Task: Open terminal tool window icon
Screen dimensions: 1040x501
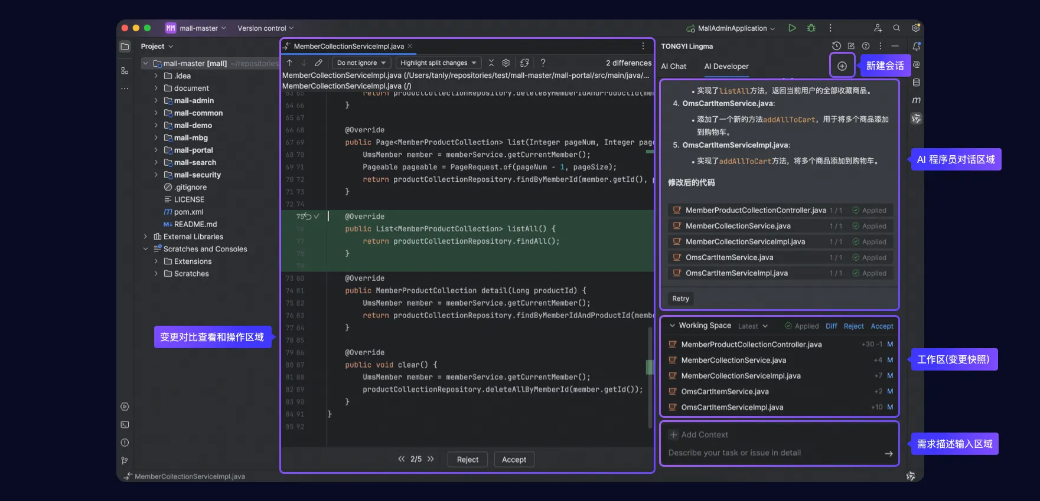Action: click(125, 424)
